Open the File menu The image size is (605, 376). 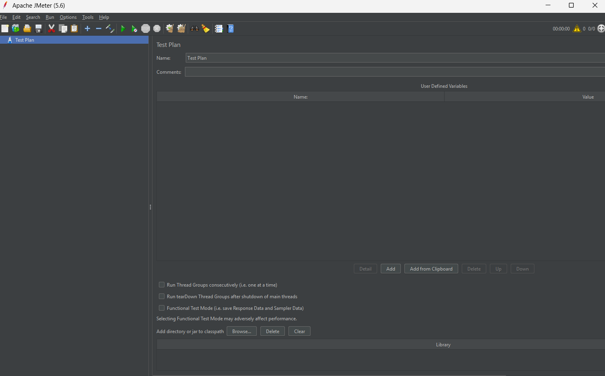pos(3,17)
